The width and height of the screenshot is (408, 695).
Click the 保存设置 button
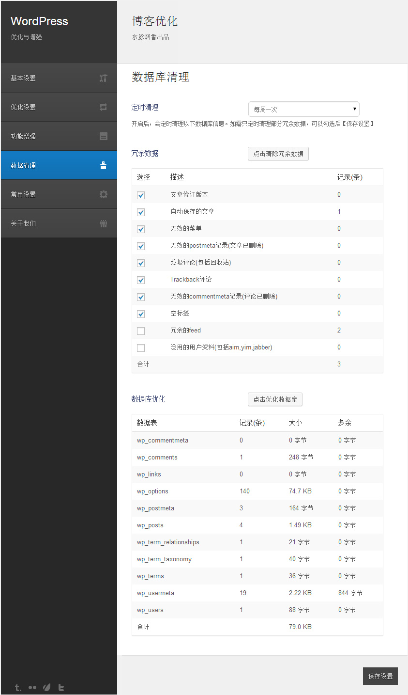coord(380,676)
